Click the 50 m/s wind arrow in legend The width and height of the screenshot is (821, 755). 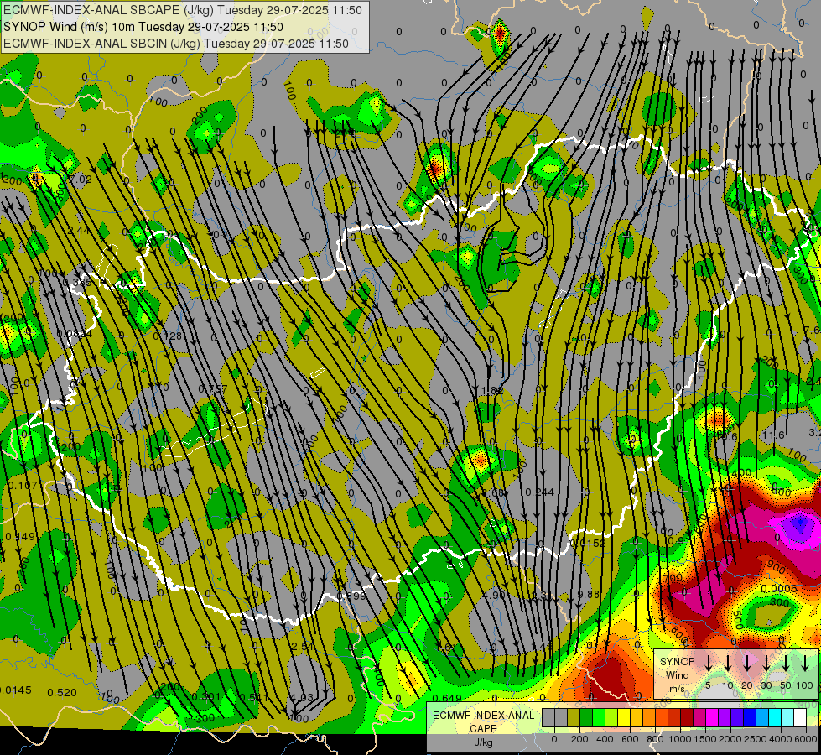786,664
